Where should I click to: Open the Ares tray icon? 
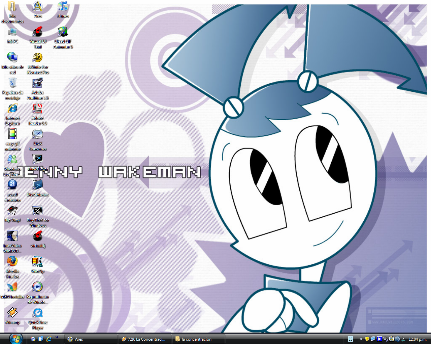[x=391, y=339]
